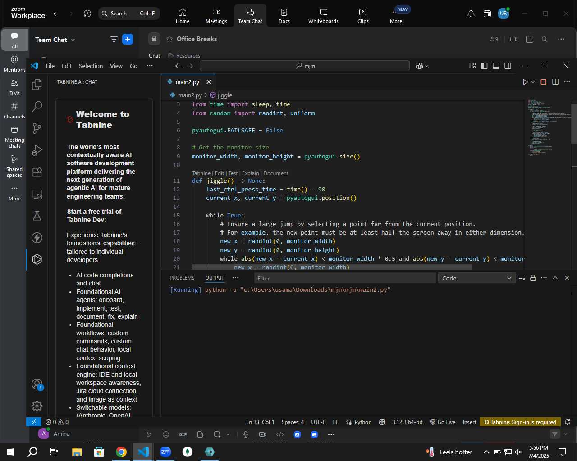The height and width of the screenshot is (461, 577).
Task: Click Tabnine Sign-in is required status
Action: [520, 422]
